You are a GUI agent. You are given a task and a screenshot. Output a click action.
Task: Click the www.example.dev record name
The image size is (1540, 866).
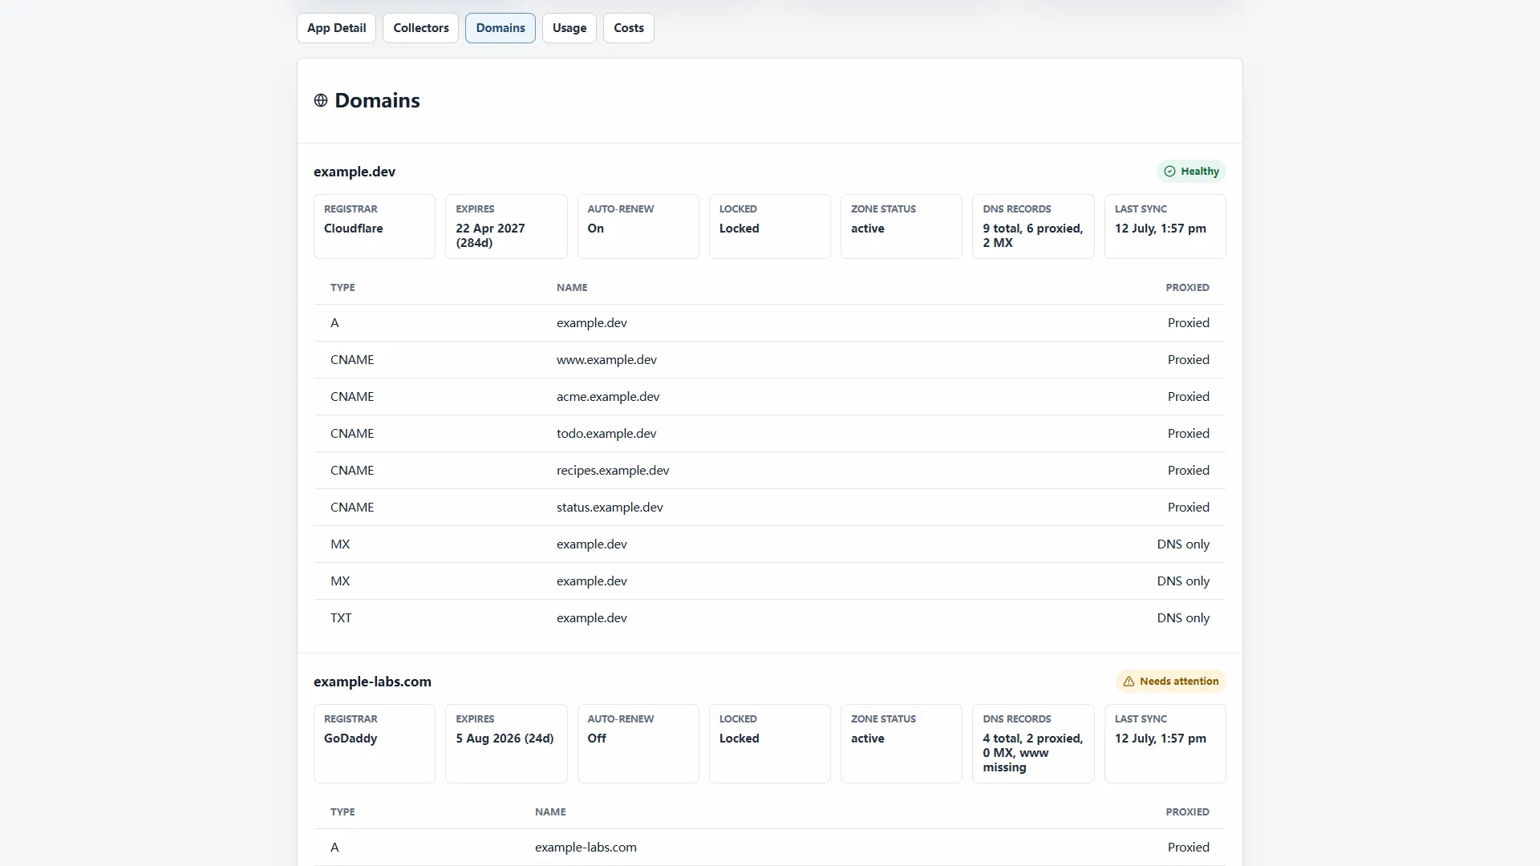(606, 360)
